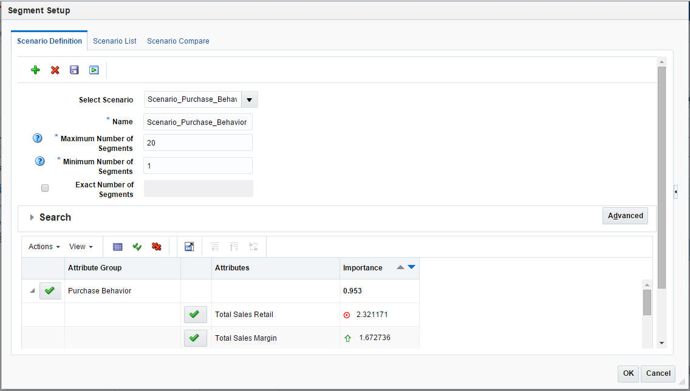Click the deselect all attributes red X icon
Viewport: 690px width, 391px height.
(156, 247)
